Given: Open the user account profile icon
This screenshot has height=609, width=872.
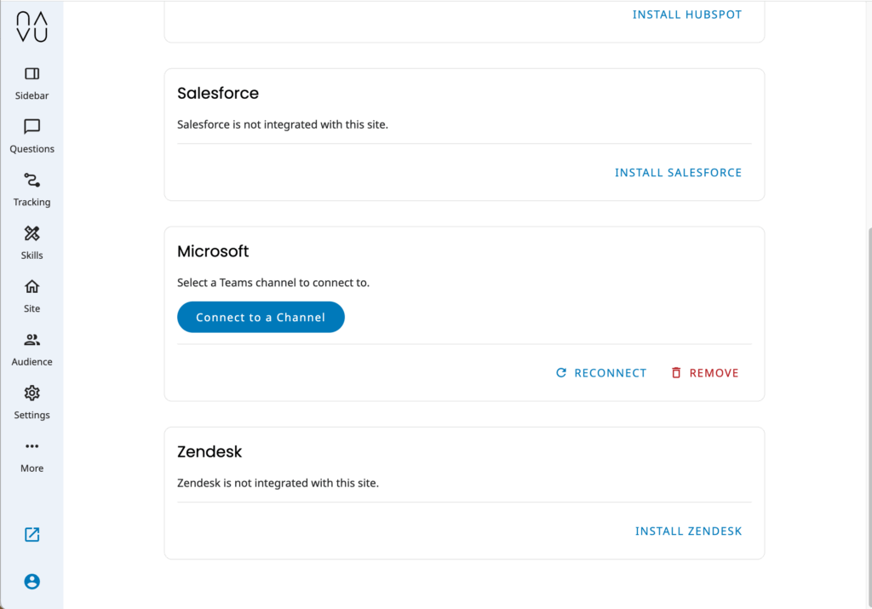Looking at the screenshot, I should (x=32, y=582).
